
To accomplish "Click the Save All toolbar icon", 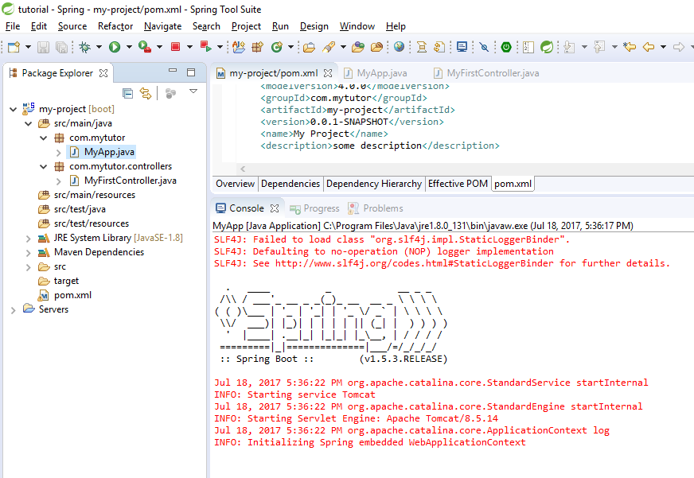I will click(x=61, y=47).
